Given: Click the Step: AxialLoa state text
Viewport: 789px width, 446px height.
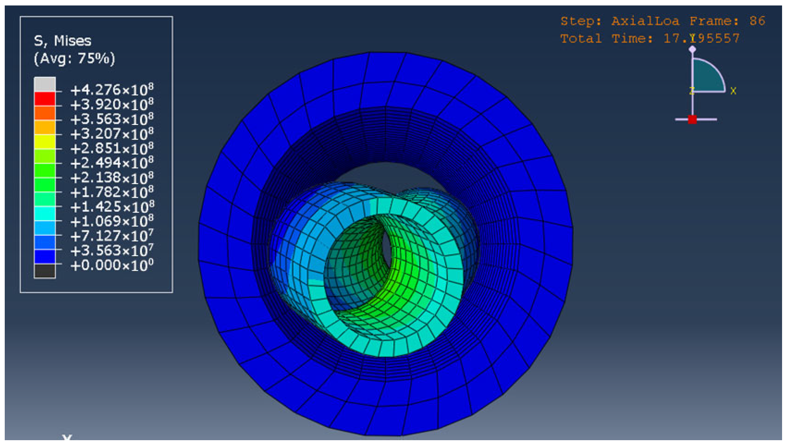Looking at the screenshot, I should (x=619, y=21).
